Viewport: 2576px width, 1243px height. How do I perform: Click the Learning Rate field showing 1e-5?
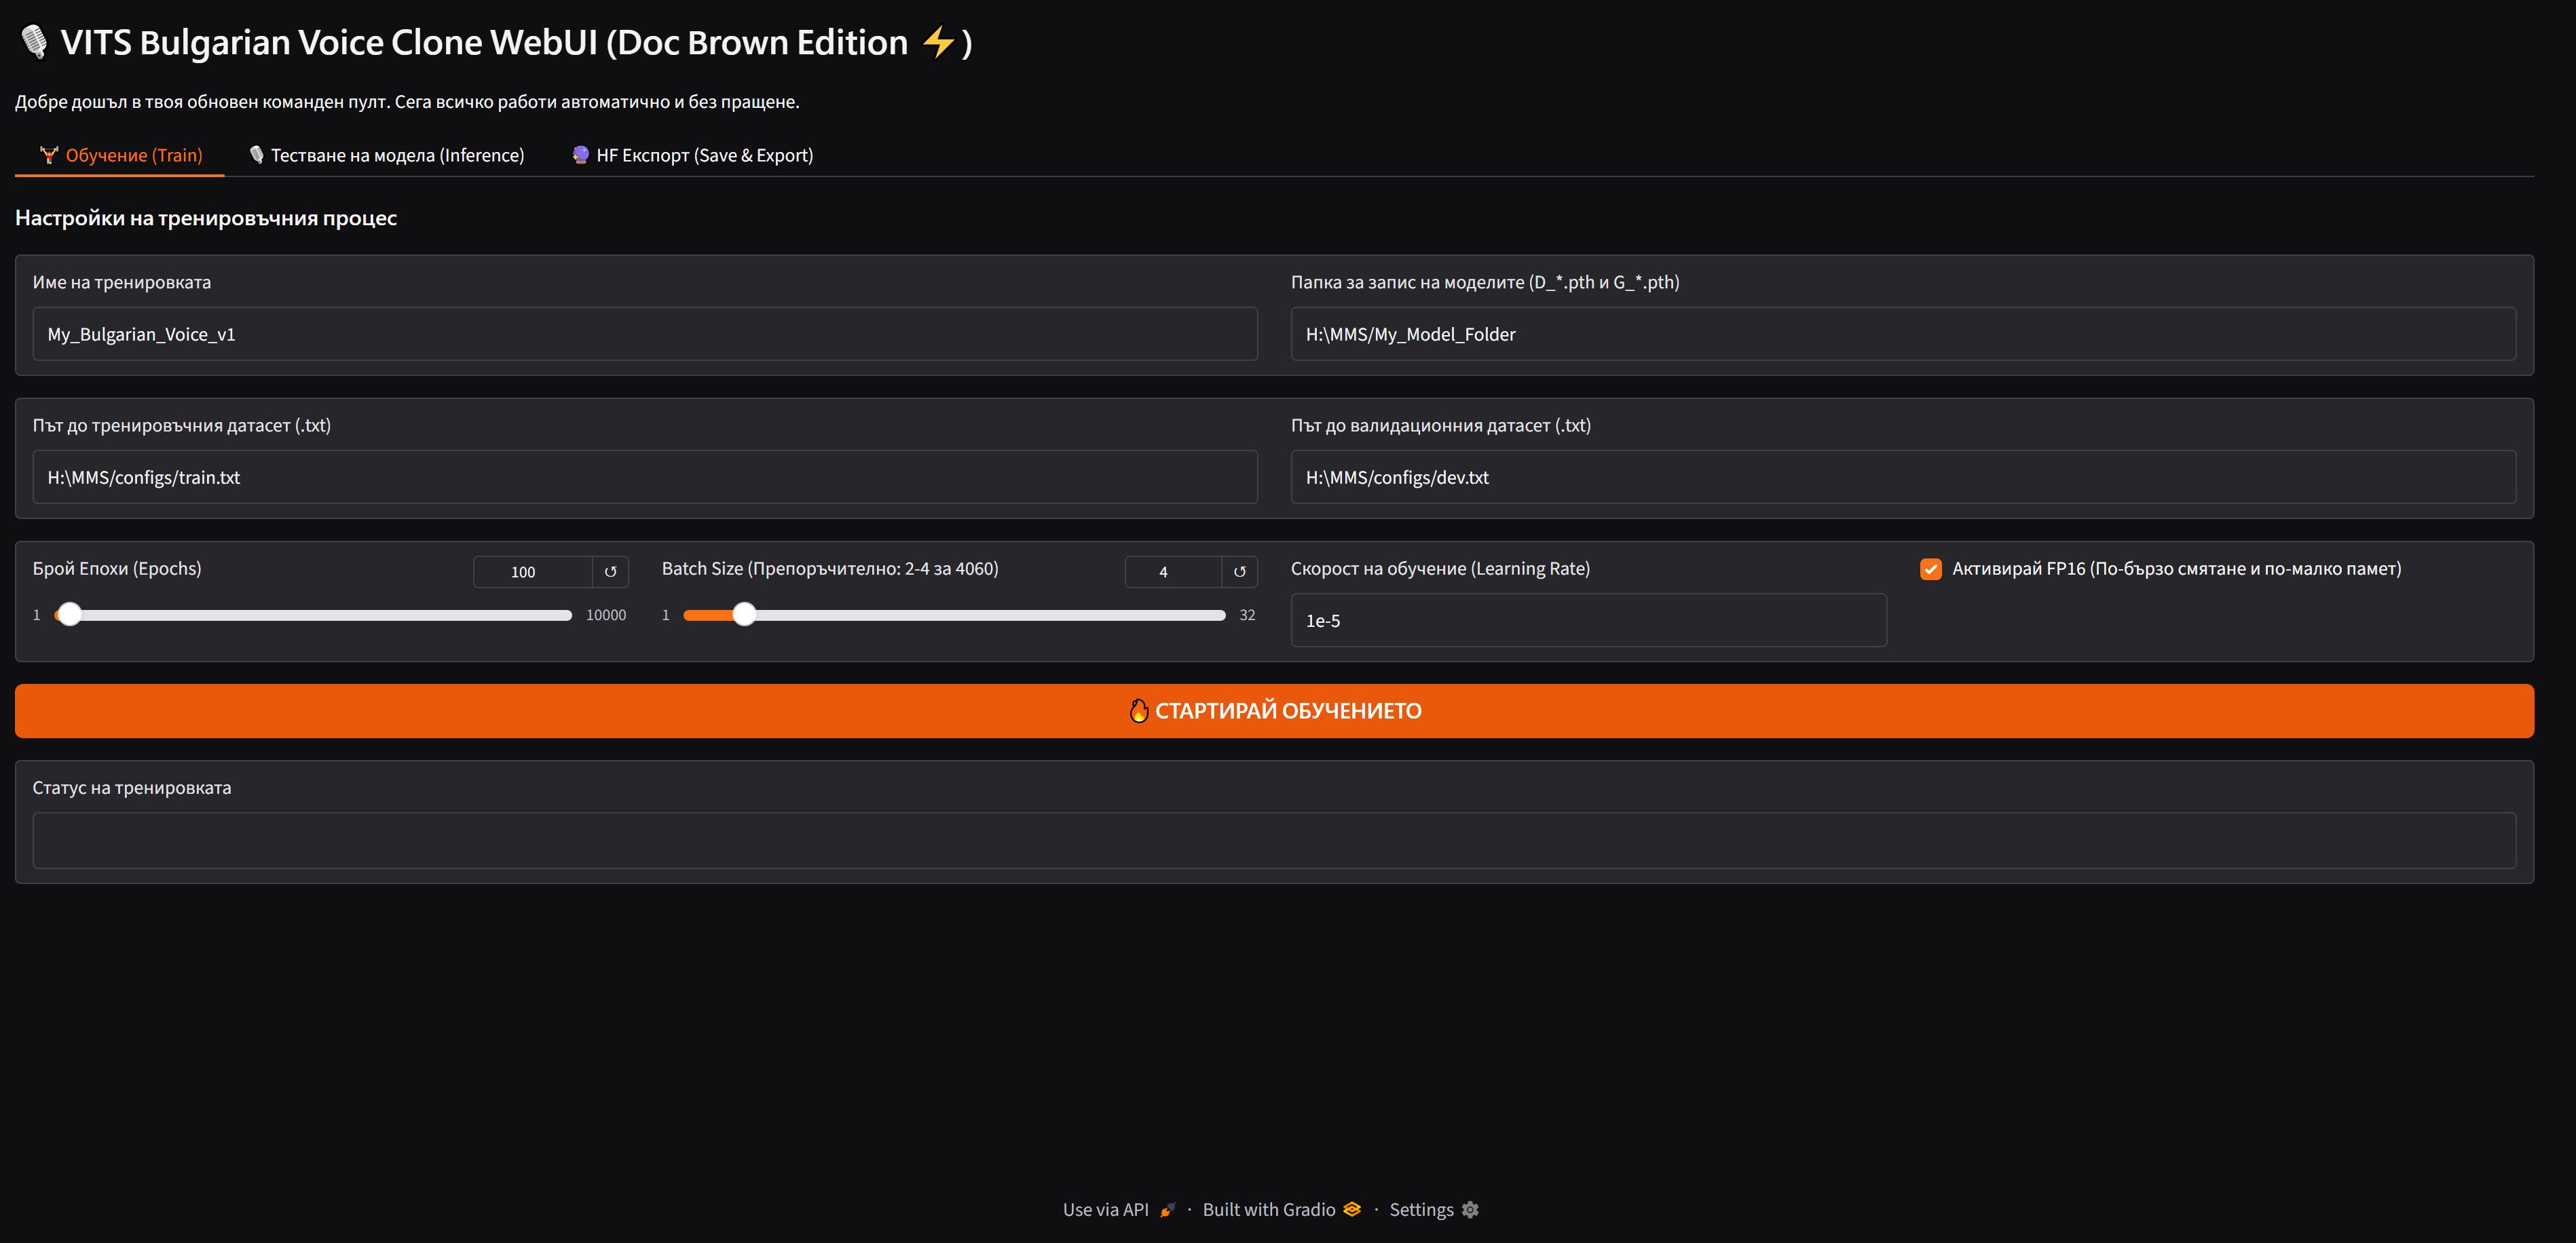(x=1588, y=621)
